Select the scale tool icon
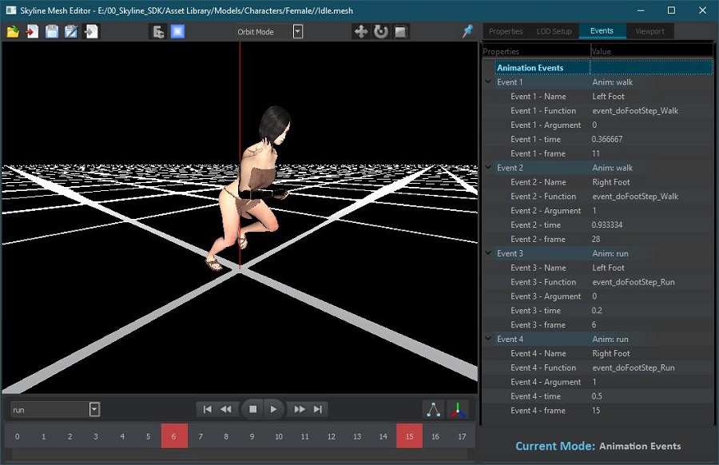 (401, 31)
